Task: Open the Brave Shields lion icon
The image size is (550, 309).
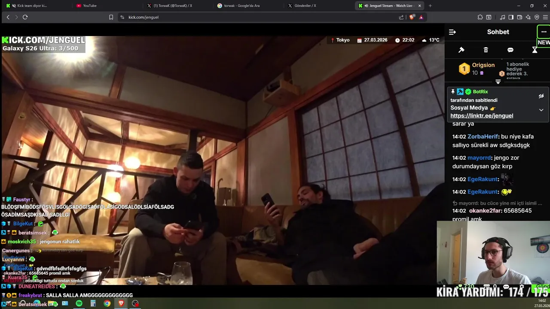Action: pyautogui.click(x=412, y=17)
